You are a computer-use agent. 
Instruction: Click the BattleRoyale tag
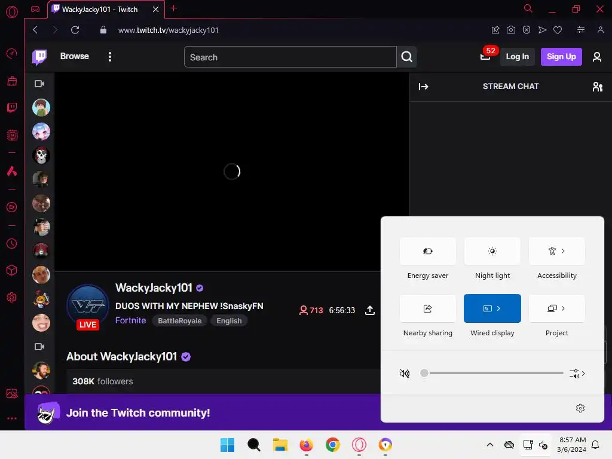pyautogui.click(x=179, y=321)
